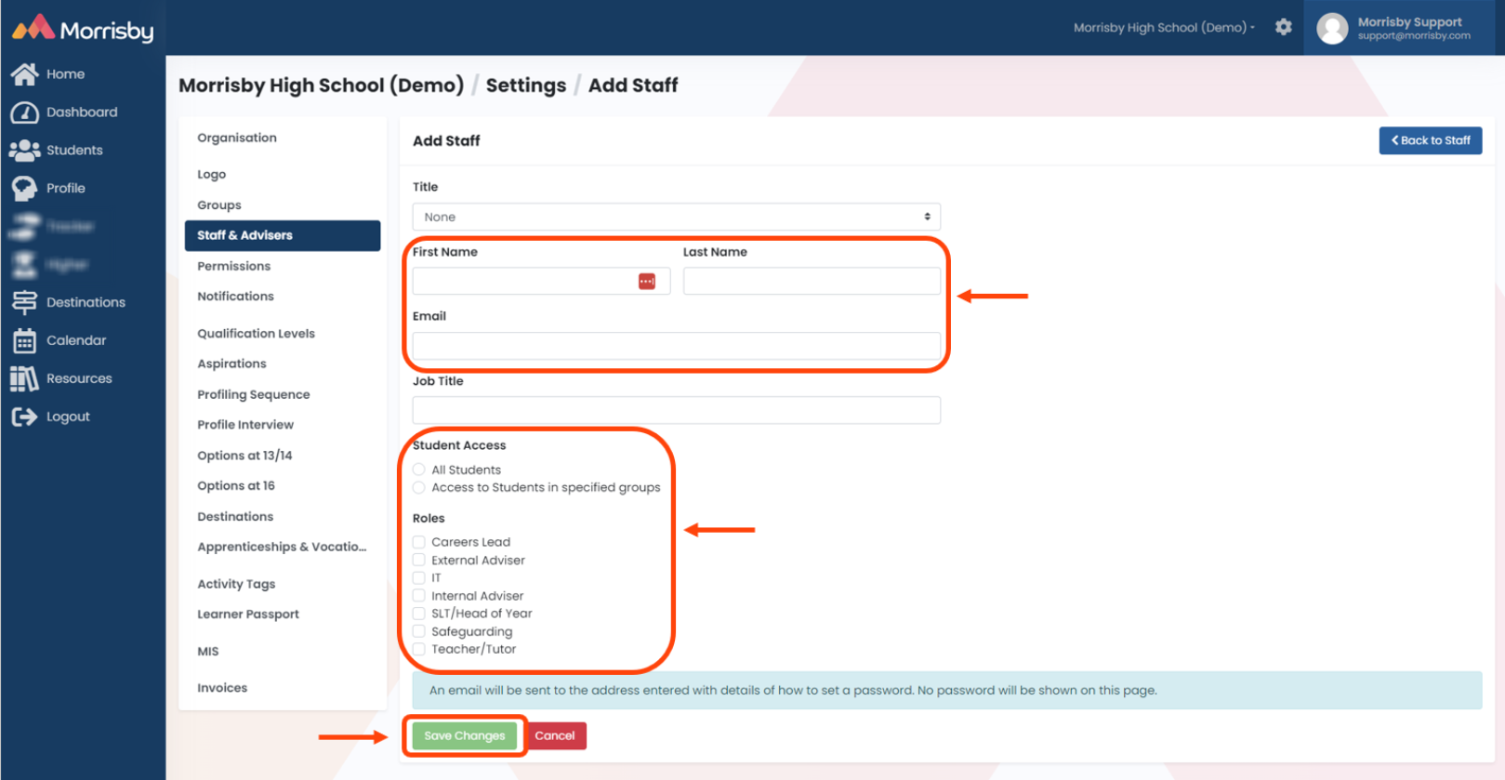Tick the Internal Adviser role checkbox
The image size is (1505, 780).
tap(419, 596)
